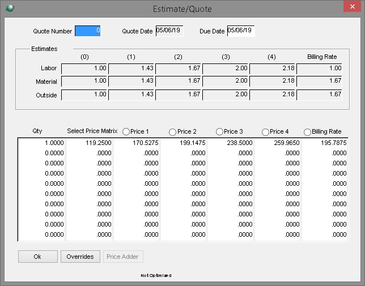Click Labor column (2) value 1.67

(178, 69)
